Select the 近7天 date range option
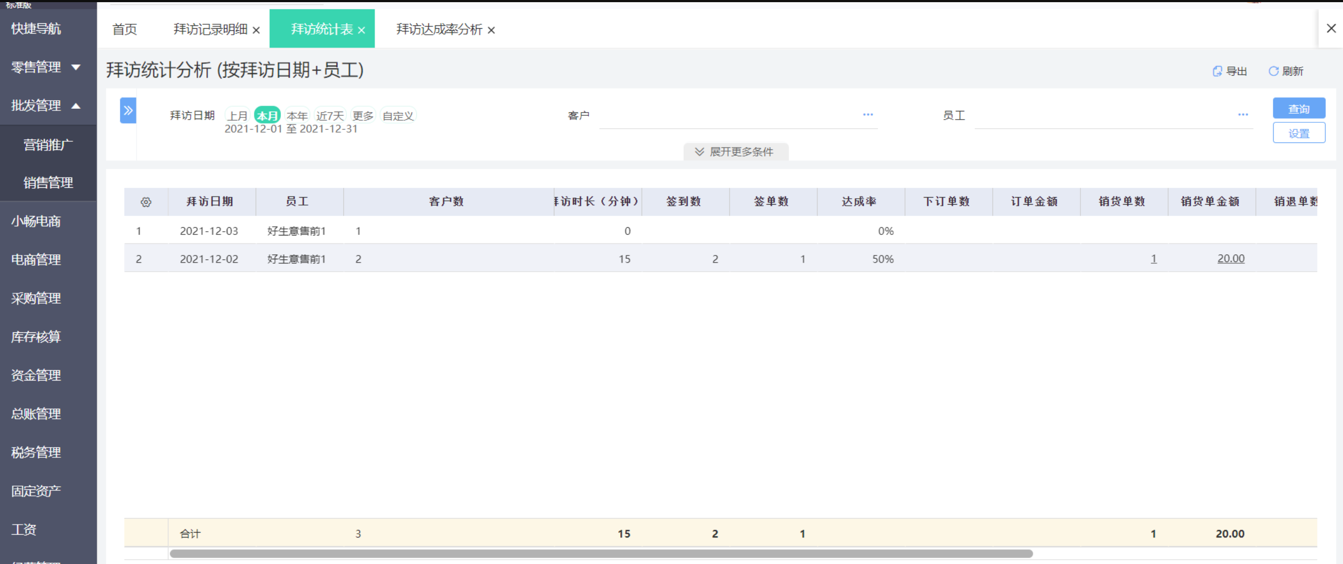The image size is (1343, 564). tap(330, 116)
